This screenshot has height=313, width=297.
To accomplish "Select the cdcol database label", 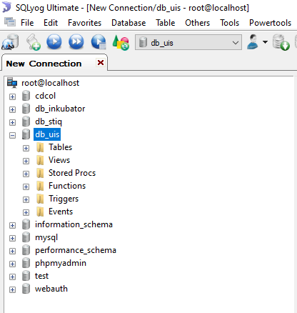I will pos(45,96).
